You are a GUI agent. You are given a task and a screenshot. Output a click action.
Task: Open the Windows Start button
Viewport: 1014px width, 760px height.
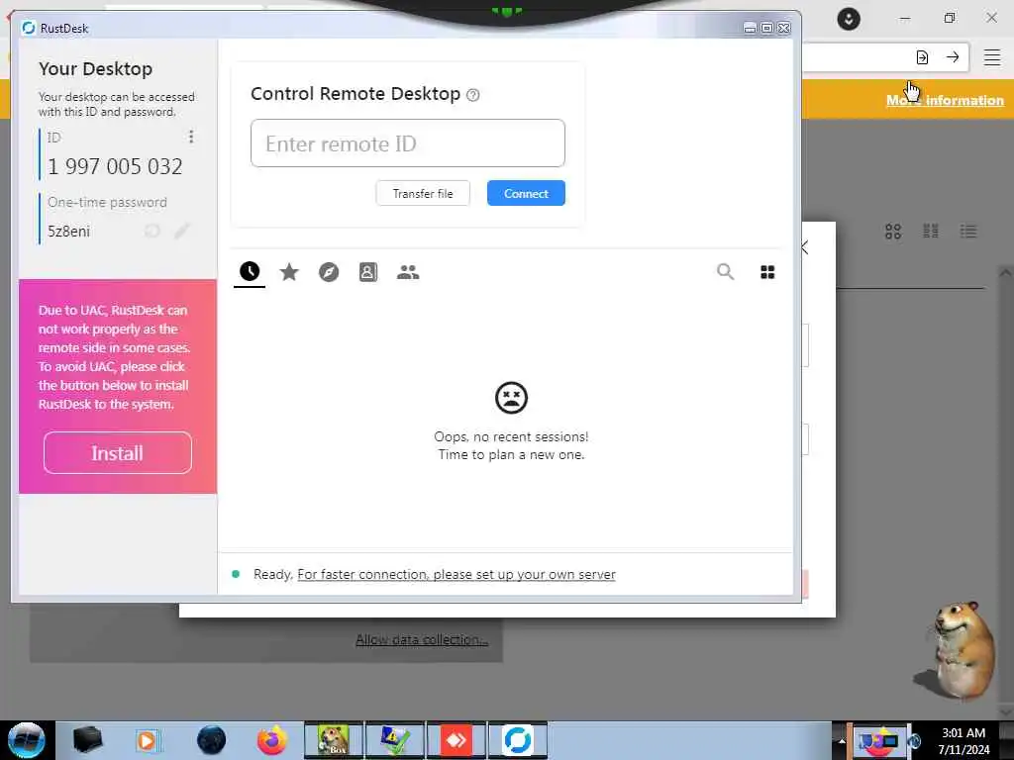click(27, 740)
